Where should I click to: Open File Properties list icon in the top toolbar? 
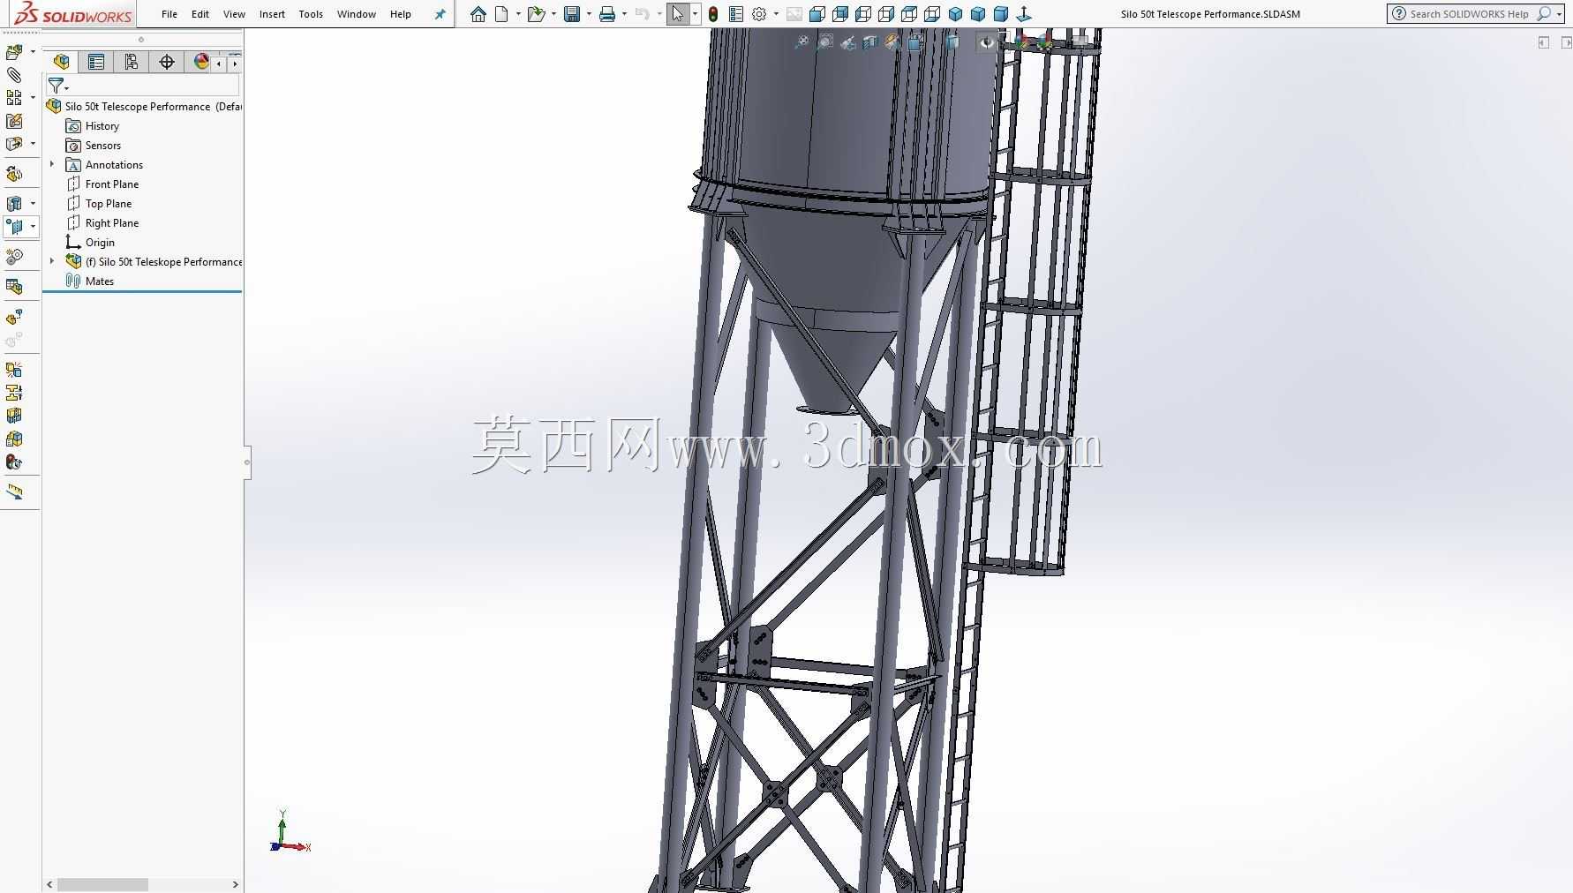(x=735, y=14)
